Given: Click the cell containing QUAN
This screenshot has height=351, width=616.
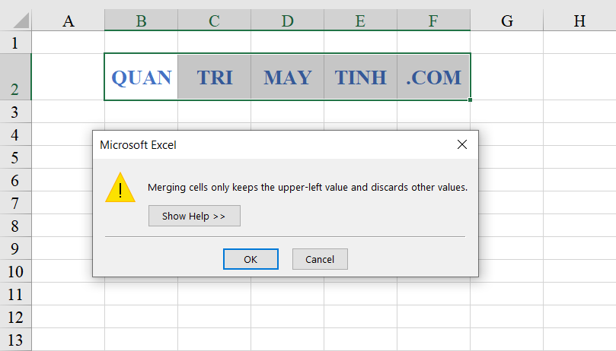Looking at the screenshot, I should [141, 77].
